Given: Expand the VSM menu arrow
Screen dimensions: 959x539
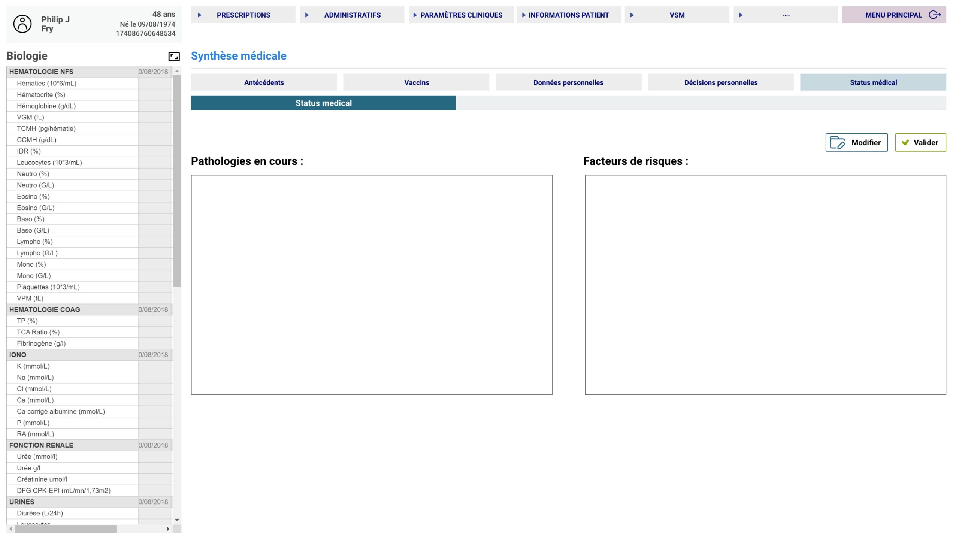Looking at the screenshot, I should [x=632, y=15].
